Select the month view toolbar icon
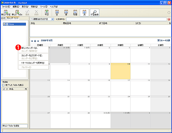 84,13
